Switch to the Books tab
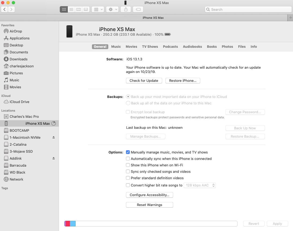The image size is (293, 231). (x=212, y=47)
